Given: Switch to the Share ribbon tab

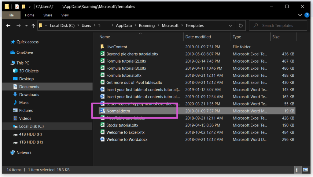Looking at the screenshot, I should click(48, 15).
